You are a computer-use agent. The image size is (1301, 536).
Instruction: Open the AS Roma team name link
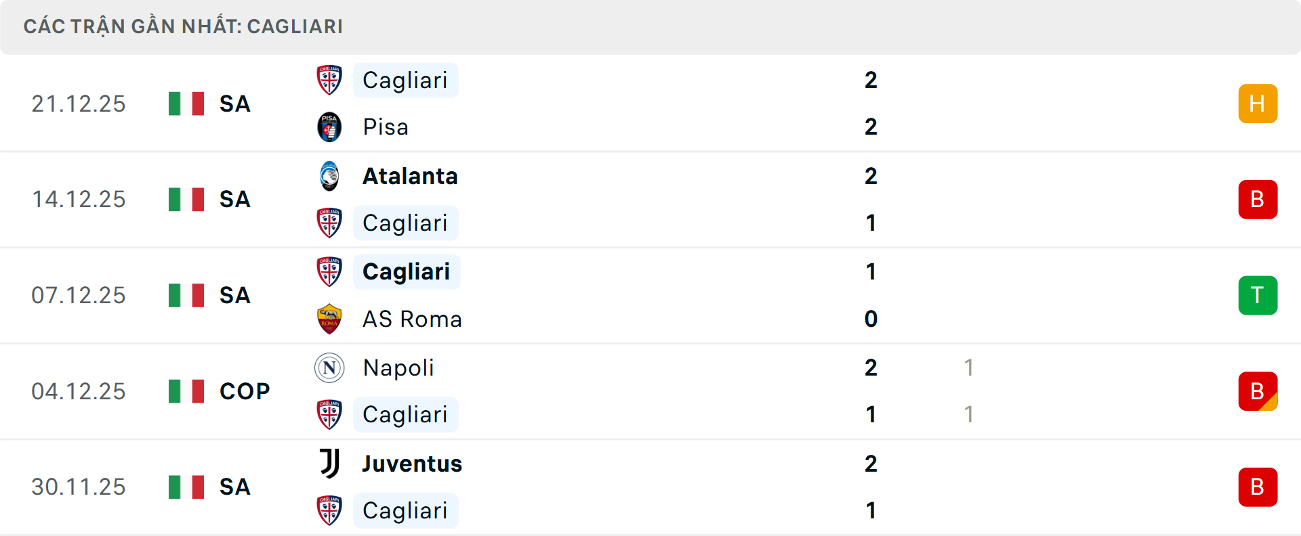412,319
